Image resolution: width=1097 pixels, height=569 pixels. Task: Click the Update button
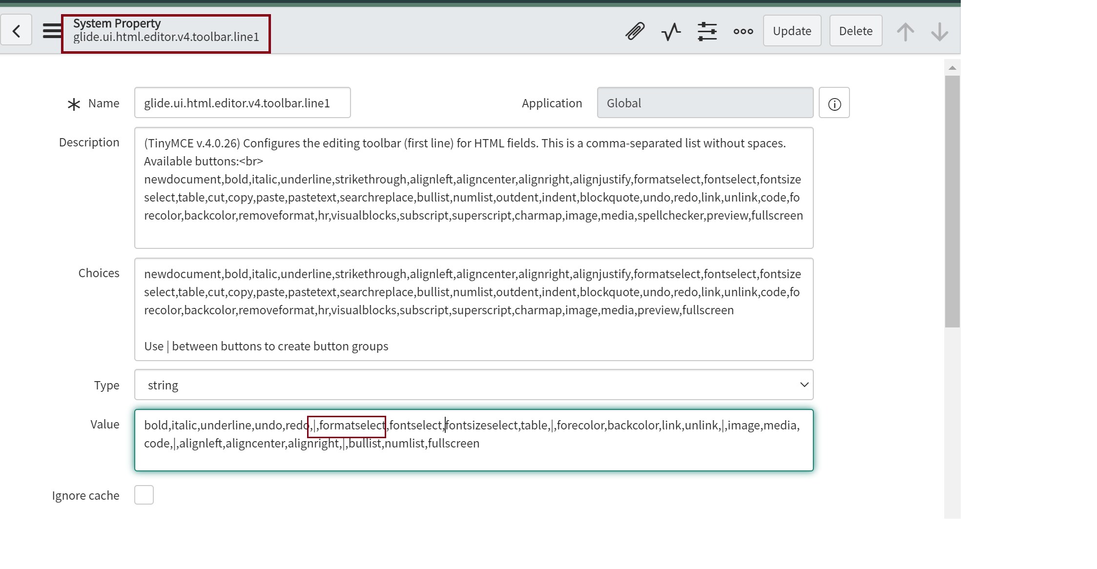pos(792,31)
